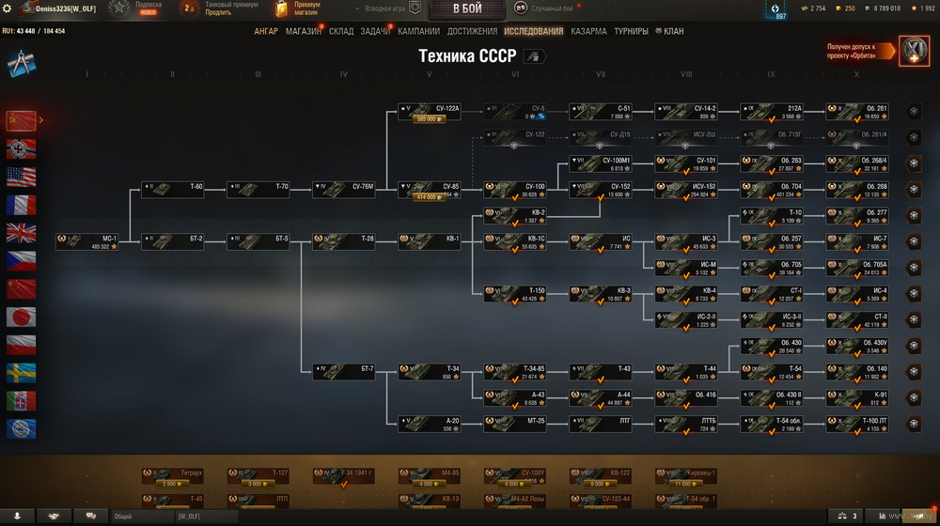Open the settings gear icon

tap(8, 8)
